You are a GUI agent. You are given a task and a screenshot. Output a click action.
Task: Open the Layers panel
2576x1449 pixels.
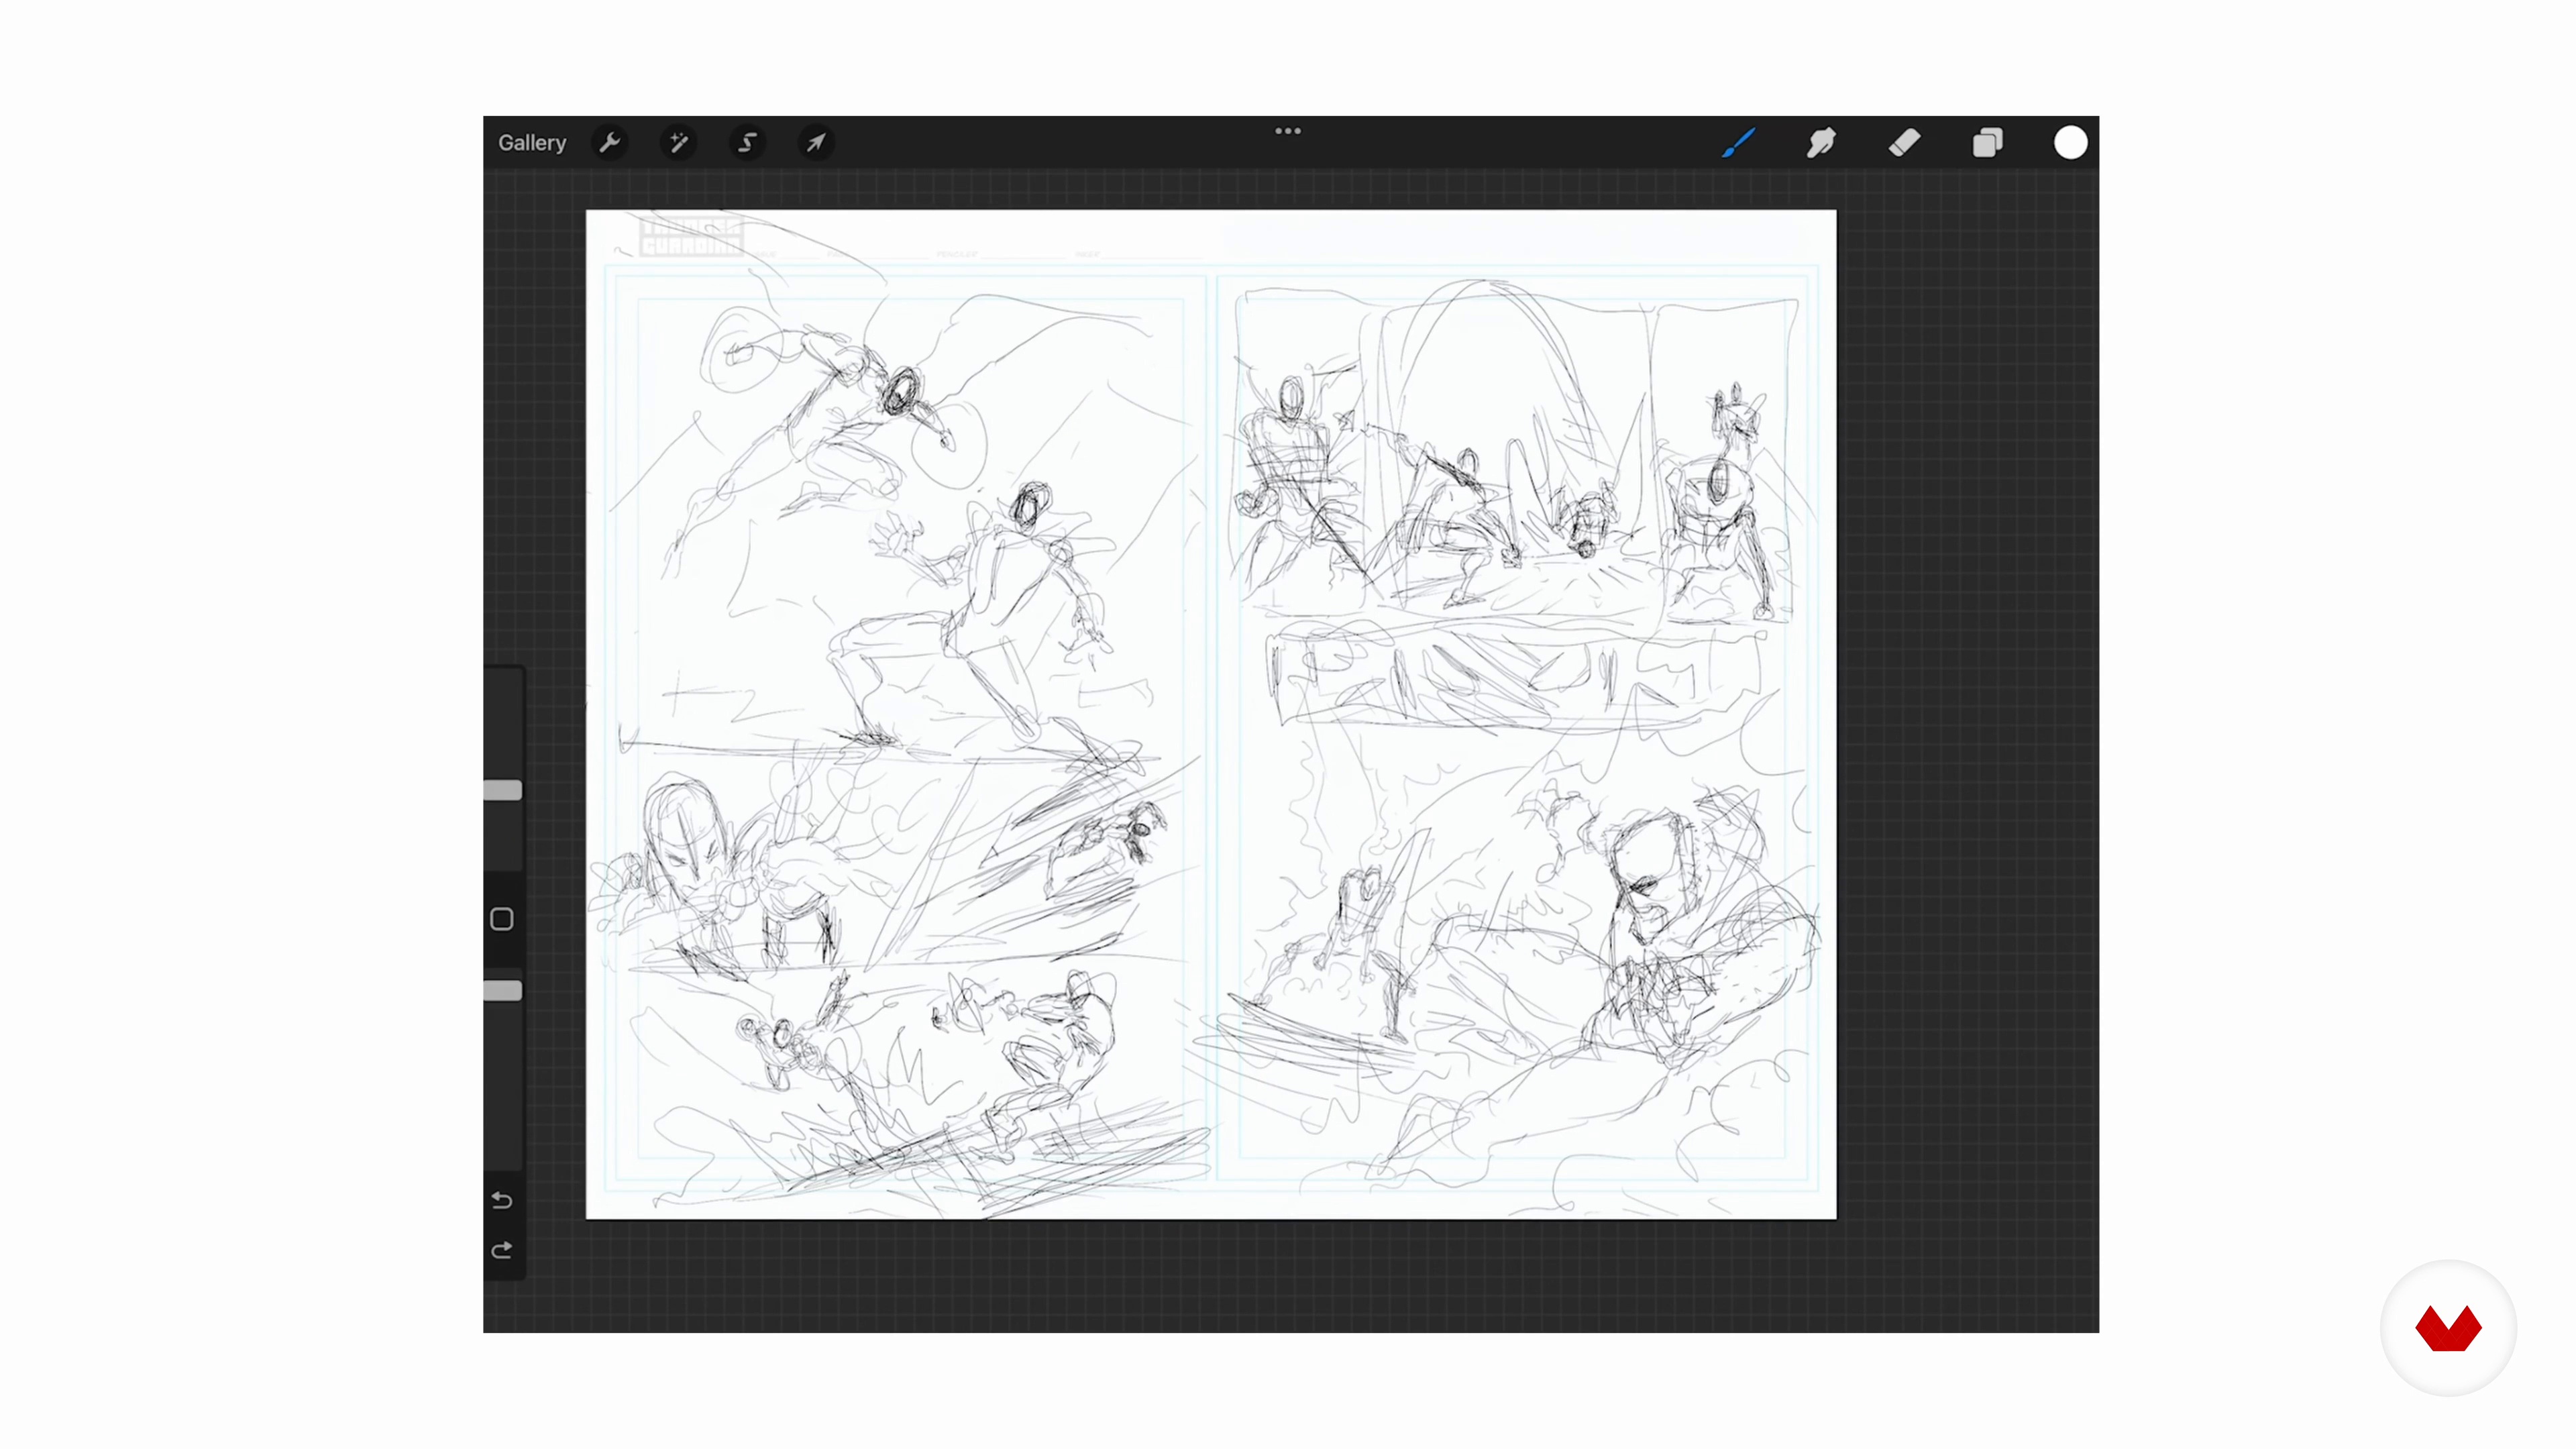(1987, 143)
